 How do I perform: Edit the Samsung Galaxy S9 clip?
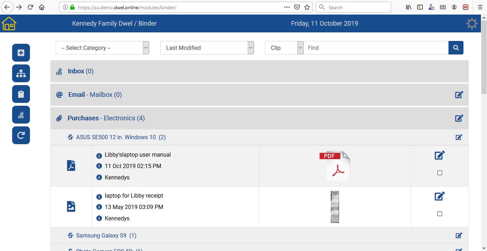[459, 235]
